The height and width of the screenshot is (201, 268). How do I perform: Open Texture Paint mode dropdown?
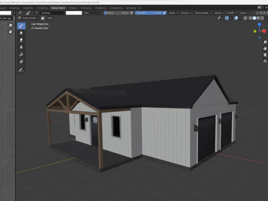point(28,18)
